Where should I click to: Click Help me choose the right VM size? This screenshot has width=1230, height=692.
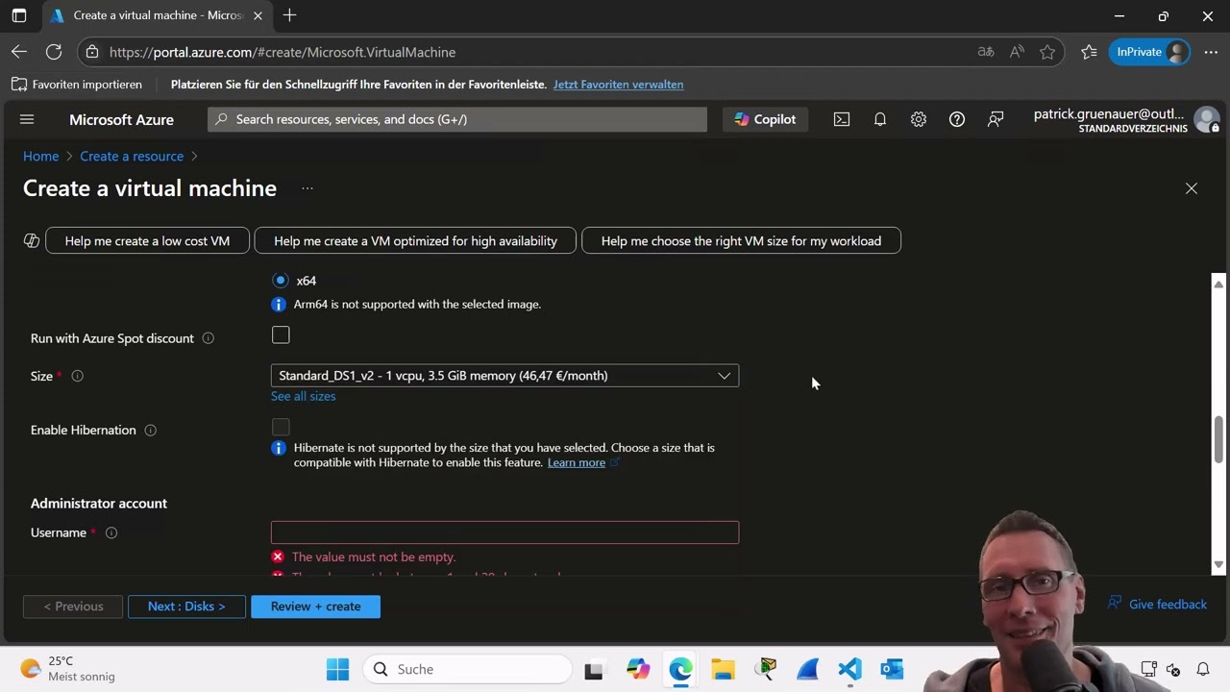click(741, 240)
